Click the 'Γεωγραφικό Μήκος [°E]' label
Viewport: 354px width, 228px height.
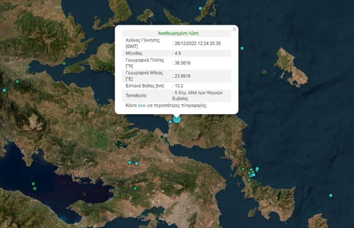144,76
